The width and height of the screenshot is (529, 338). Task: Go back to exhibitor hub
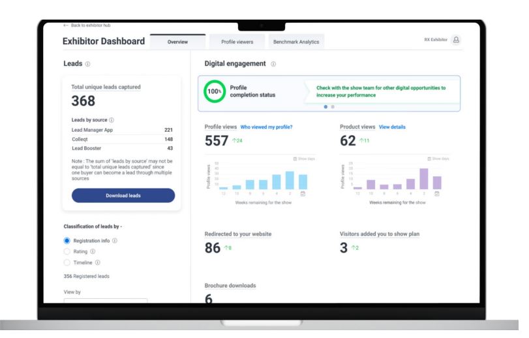pyautogui.click(x=87, y=25)
